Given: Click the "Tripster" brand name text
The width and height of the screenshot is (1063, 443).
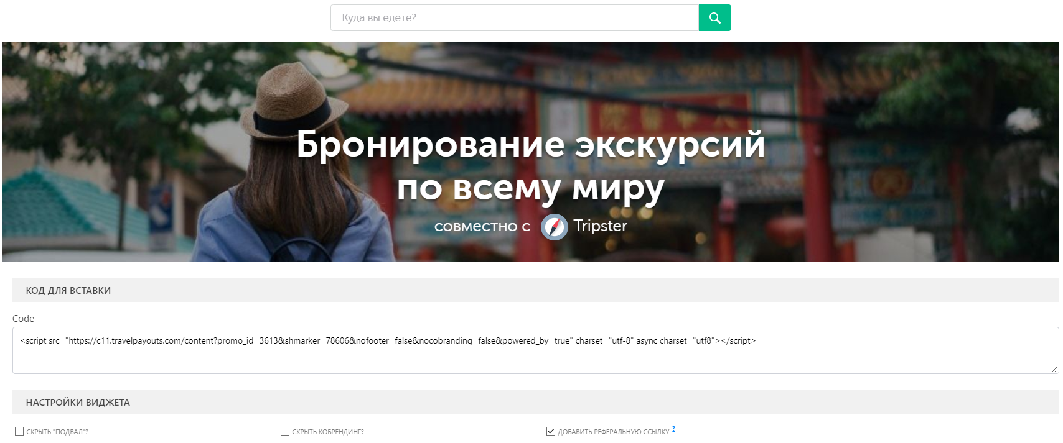Looking at the screenshot, I should click(600, 226).
